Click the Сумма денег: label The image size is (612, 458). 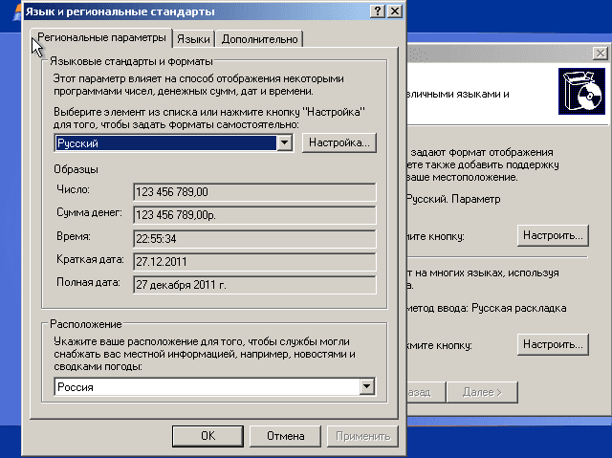point(89,212)
